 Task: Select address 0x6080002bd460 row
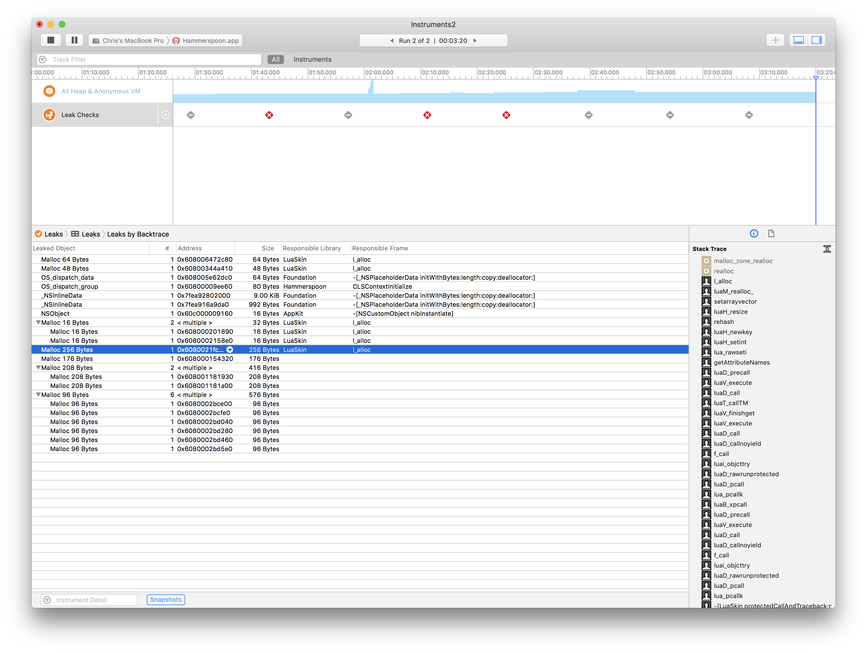coord(360,440)
